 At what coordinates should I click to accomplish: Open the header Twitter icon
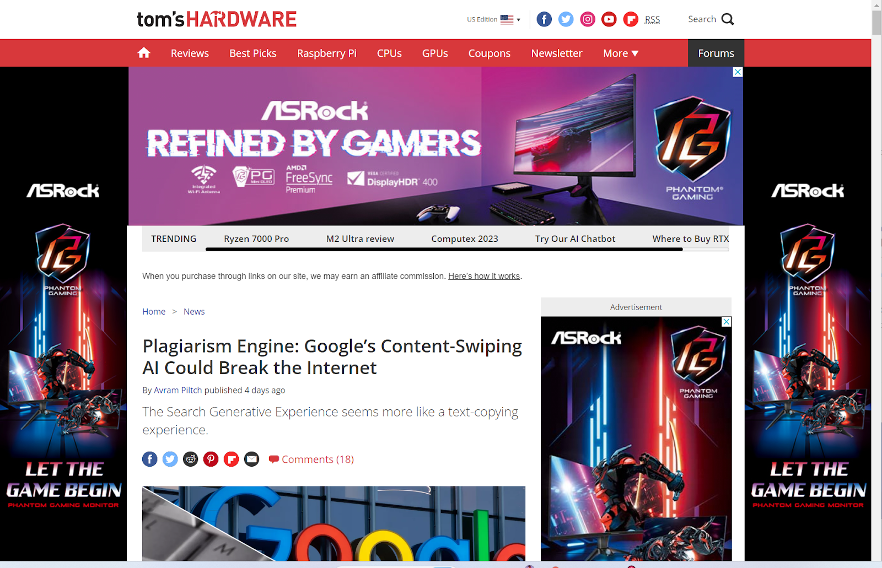(566, 19)
